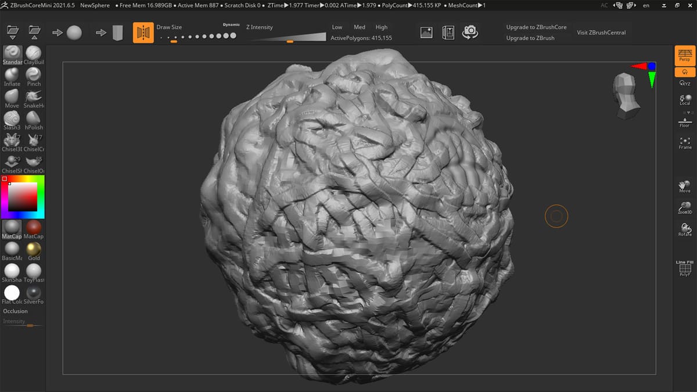The image size is (697, 392).
Task: Toggle the orange symmetry button
Action: click(x=143, y=33)
